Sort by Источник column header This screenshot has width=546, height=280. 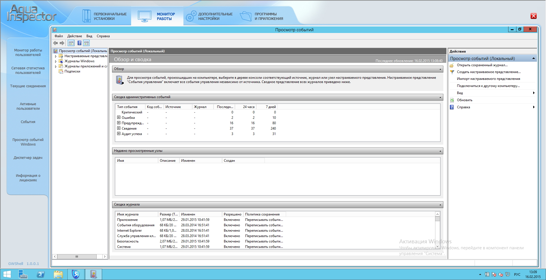[178, 107]
